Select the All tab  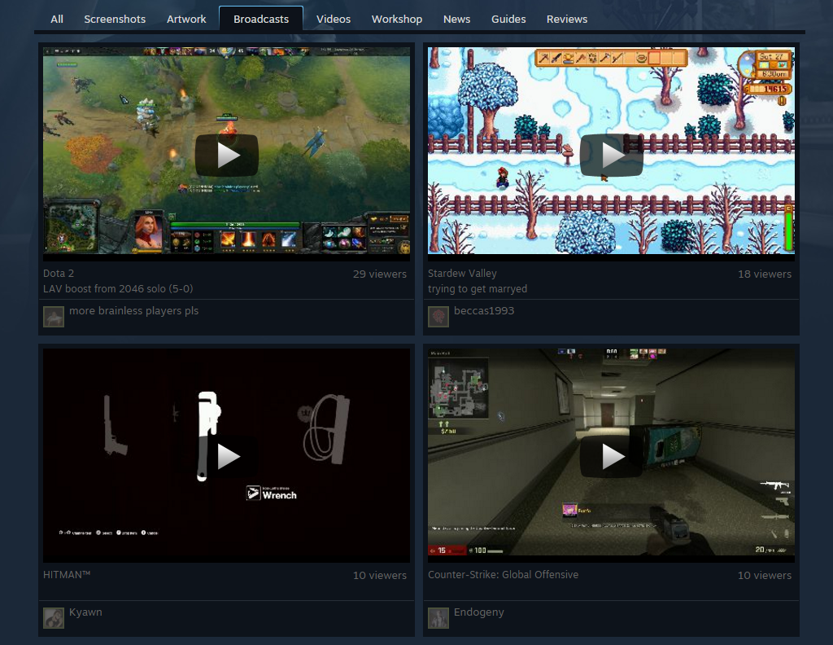coord(56,19)
